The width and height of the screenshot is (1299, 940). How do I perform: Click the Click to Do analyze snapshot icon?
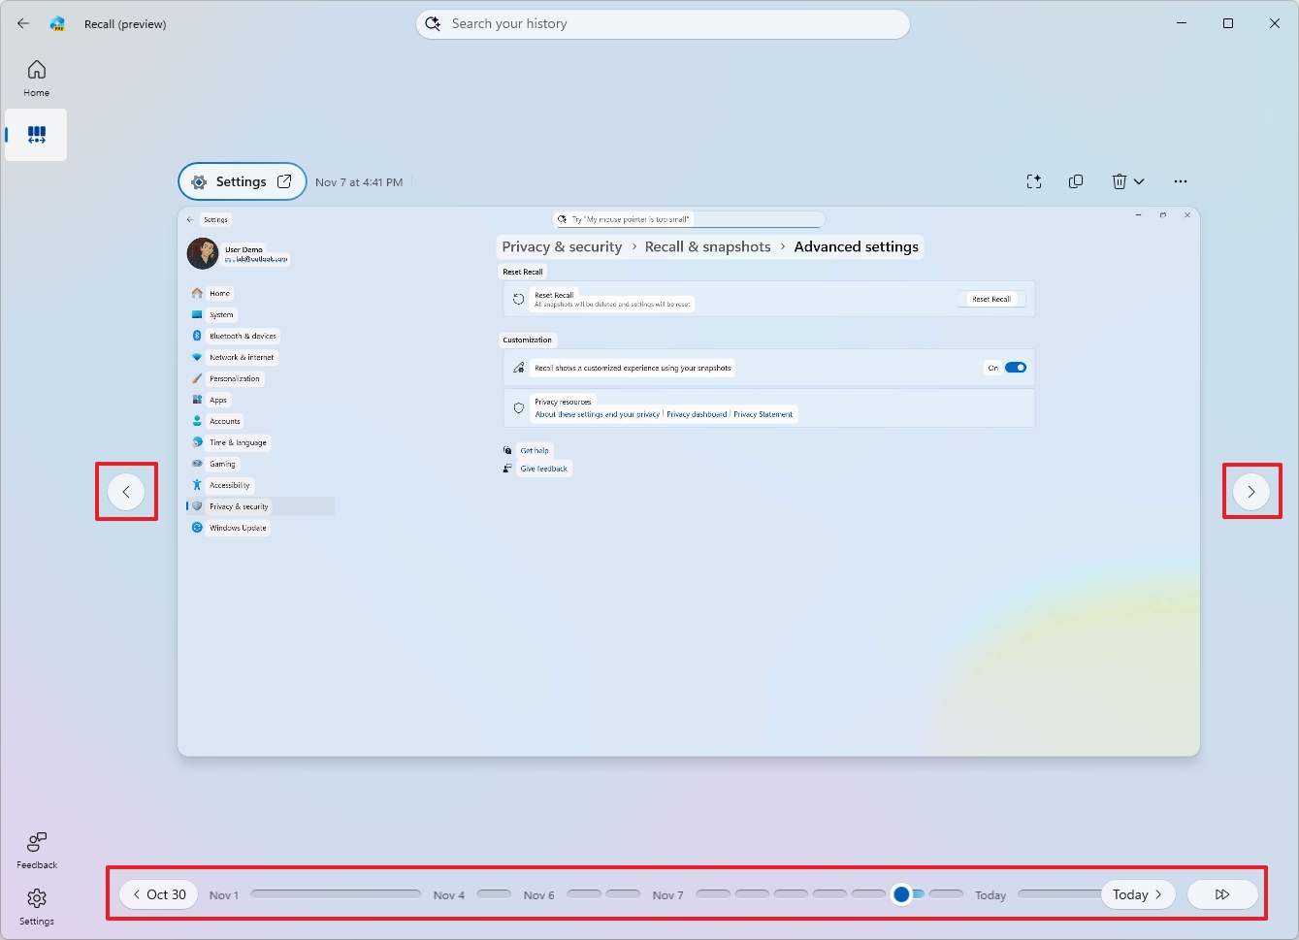coord(1034,181)
